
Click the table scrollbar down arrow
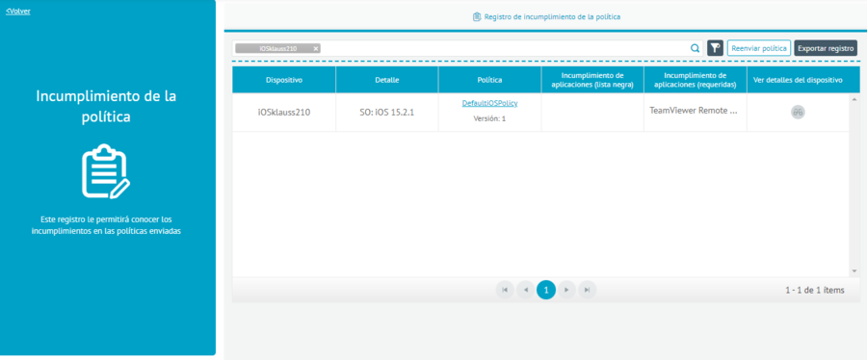point(854,271)
